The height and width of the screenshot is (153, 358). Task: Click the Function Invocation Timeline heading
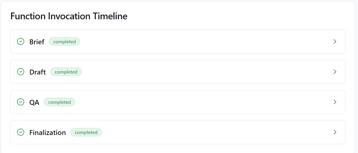(69, 16)
